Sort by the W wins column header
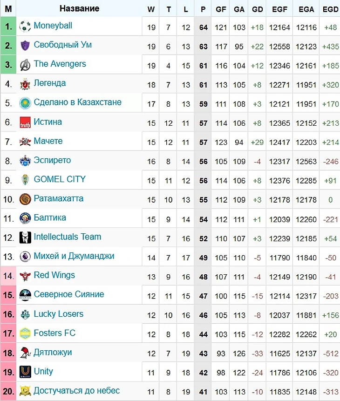This screenshot has height=401, width=340. 151,9
